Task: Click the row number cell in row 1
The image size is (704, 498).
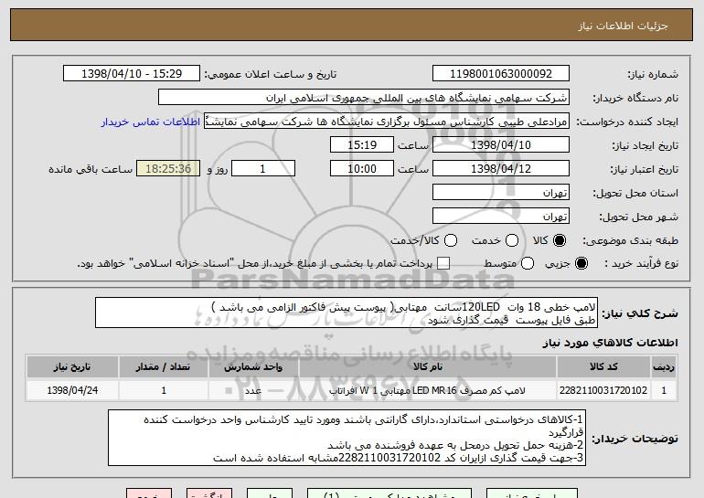Action: tap(664, 390)
